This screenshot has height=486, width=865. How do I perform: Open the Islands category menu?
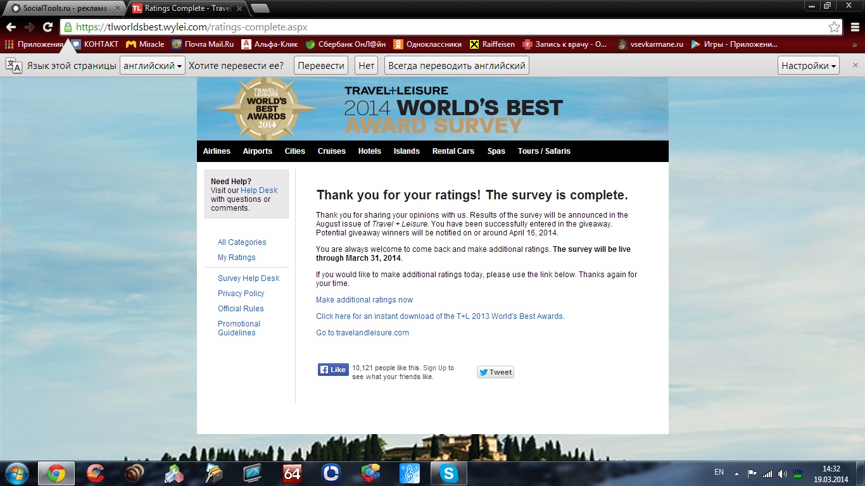[407, 151]
